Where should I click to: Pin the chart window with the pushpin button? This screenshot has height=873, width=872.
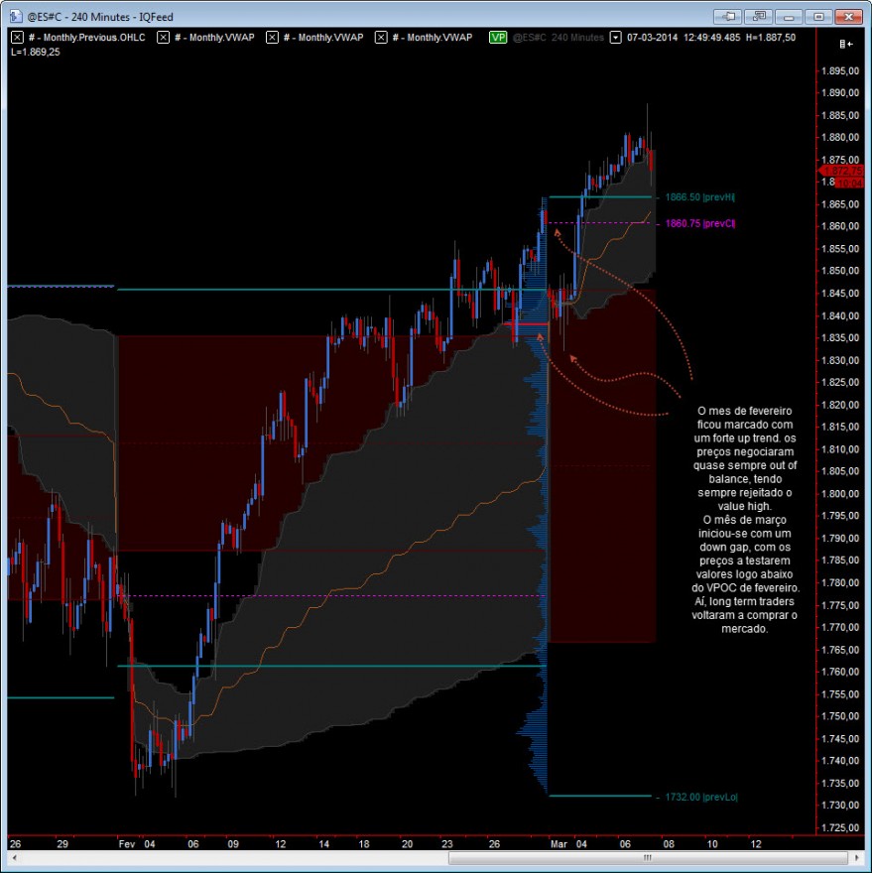pyautogui.click(x=728, y=16)
